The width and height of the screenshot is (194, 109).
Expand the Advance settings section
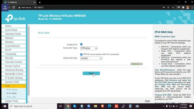tap(137, 64)
